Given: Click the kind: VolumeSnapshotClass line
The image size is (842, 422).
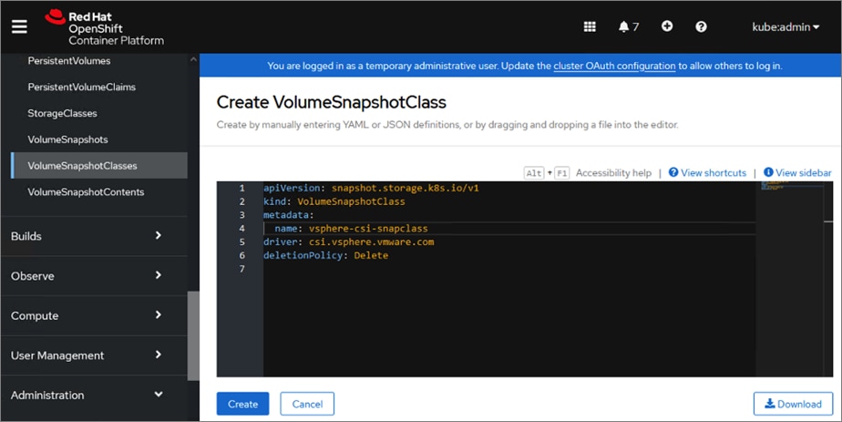Looking at the screenshot, I should coord(334,201).
